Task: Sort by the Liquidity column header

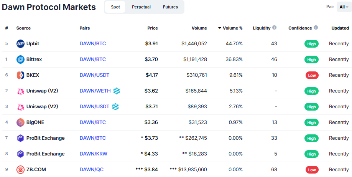Action: [x=262, y=28]
